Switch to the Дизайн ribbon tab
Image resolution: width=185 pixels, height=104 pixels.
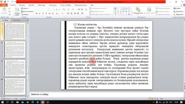[32, 5]
